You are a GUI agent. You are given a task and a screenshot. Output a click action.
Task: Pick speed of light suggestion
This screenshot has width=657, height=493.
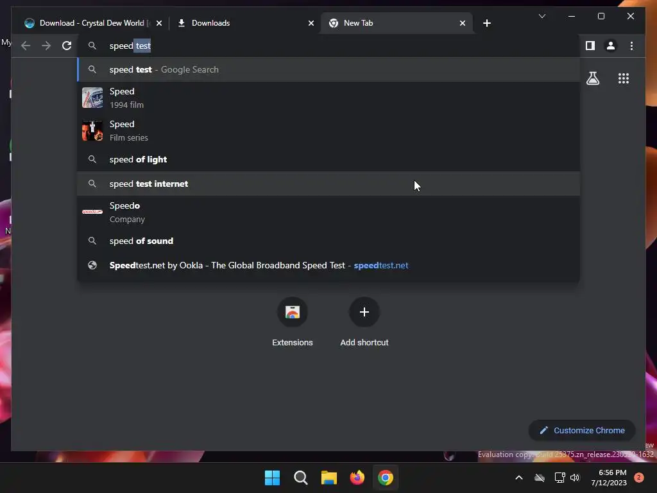[x=328, y=159]
